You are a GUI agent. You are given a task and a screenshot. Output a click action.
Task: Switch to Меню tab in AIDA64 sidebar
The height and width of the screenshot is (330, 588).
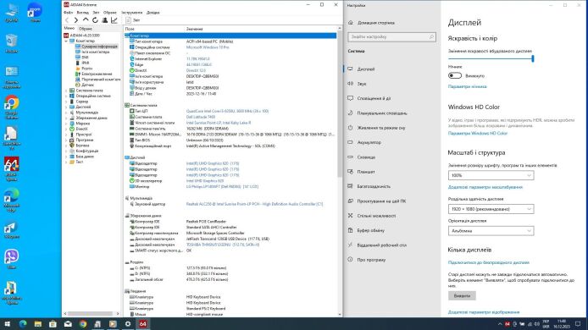(x=69, y=28)
